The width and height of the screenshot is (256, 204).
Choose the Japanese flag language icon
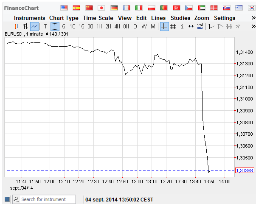(x=101, y=8)
